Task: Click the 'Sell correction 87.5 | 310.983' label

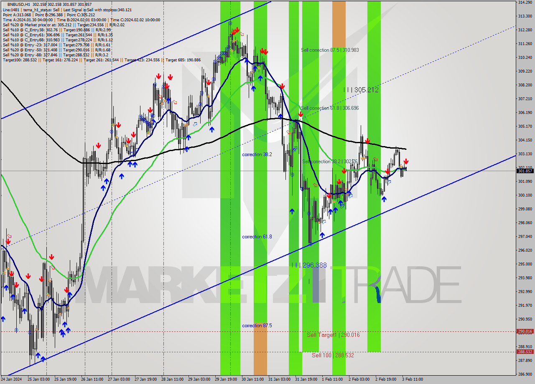Action: (x=330, y=50)
